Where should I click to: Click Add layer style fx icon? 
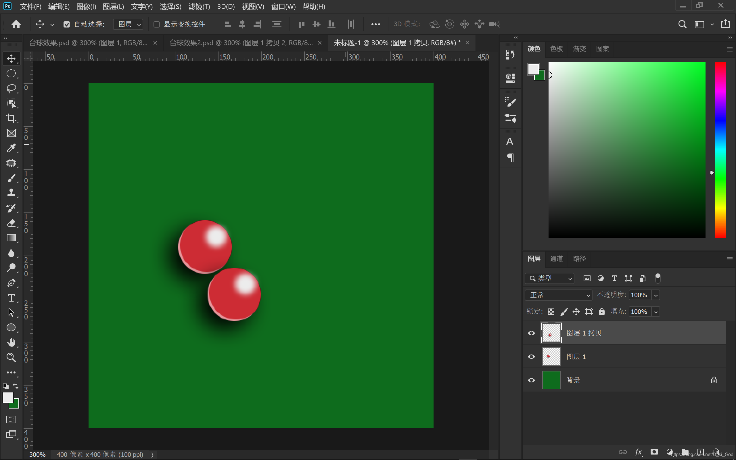(x=639, y=452)
